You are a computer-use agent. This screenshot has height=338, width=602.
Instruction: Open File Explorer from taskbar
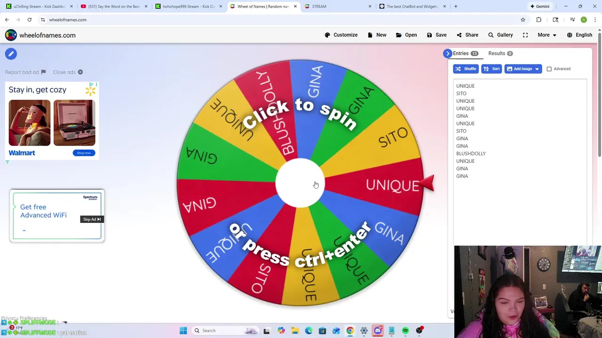[295, 330]
